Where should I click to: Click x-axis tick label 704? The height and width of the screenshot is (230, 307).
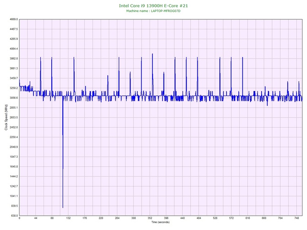(280, 218)
